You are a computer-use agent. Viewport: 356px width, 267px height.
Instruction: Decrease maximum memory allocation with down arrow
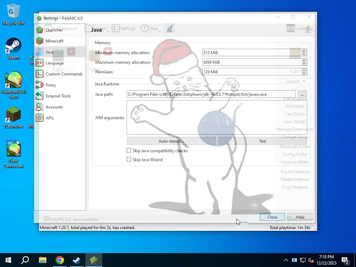tap(304, 64)
